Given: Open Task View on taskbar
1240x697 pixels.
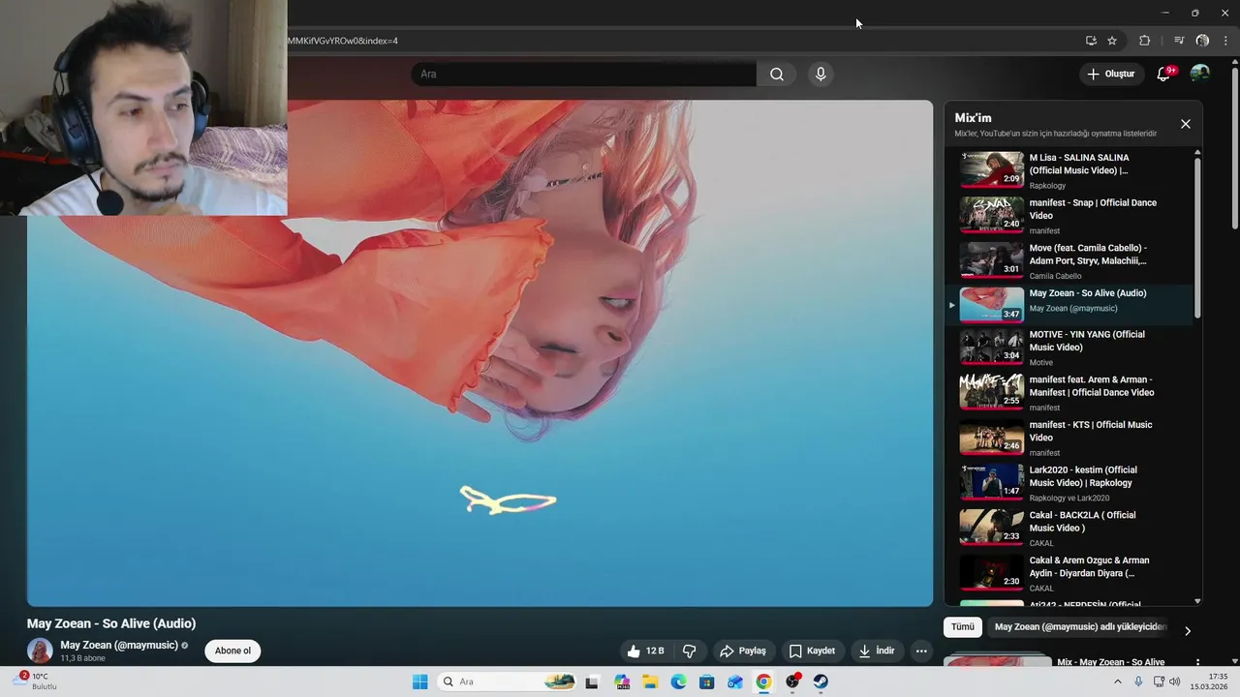Looking at the screenshot, I should click(592, 682).
